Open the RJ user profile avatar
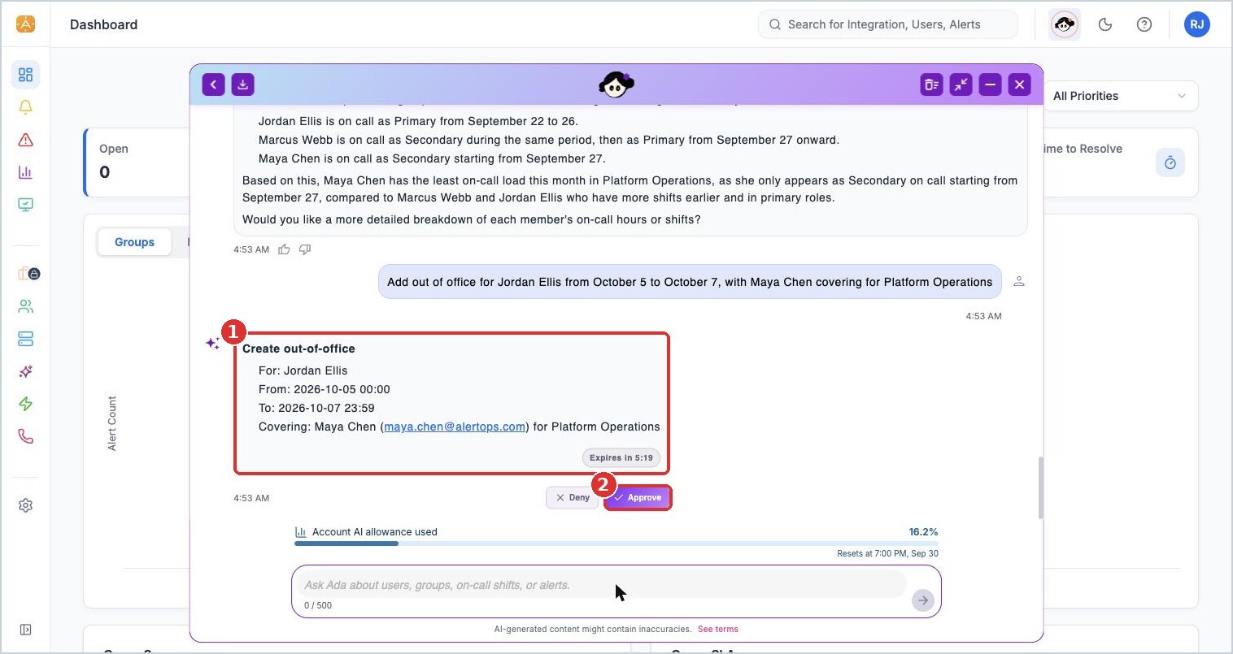The height and width of the screenshot is (654, 1233). 1197,24
